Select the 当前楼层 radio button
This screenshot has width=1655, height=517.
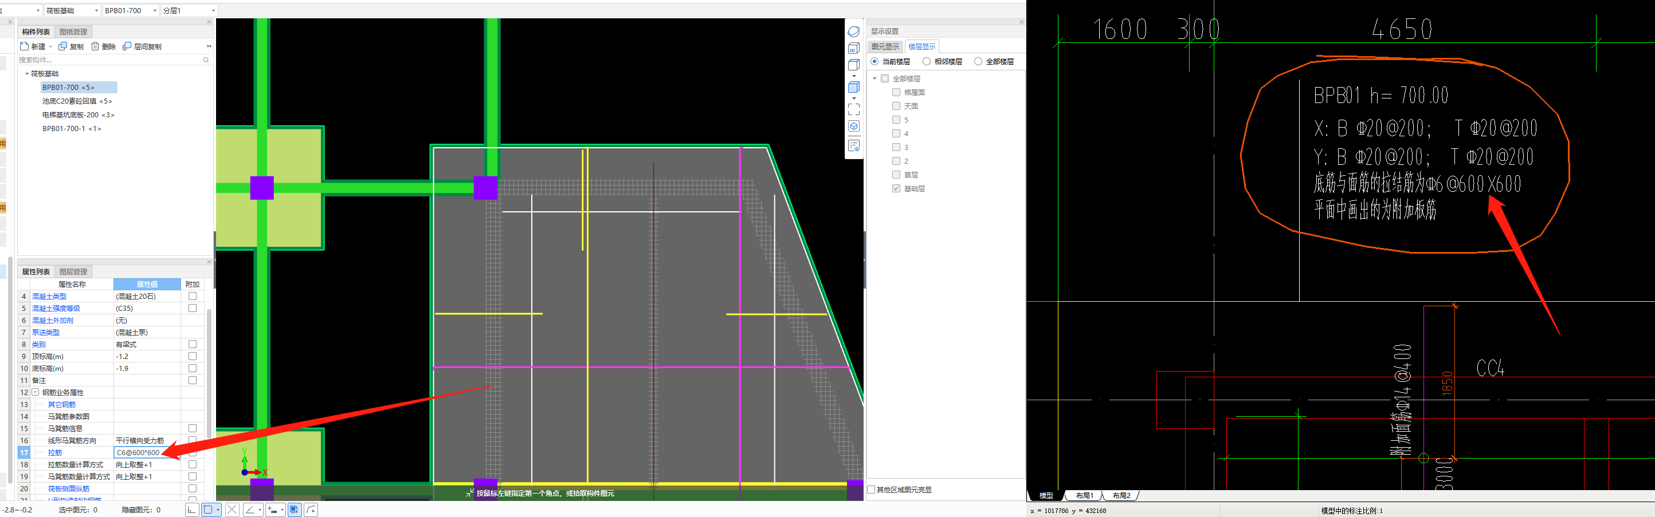(874, 62)
